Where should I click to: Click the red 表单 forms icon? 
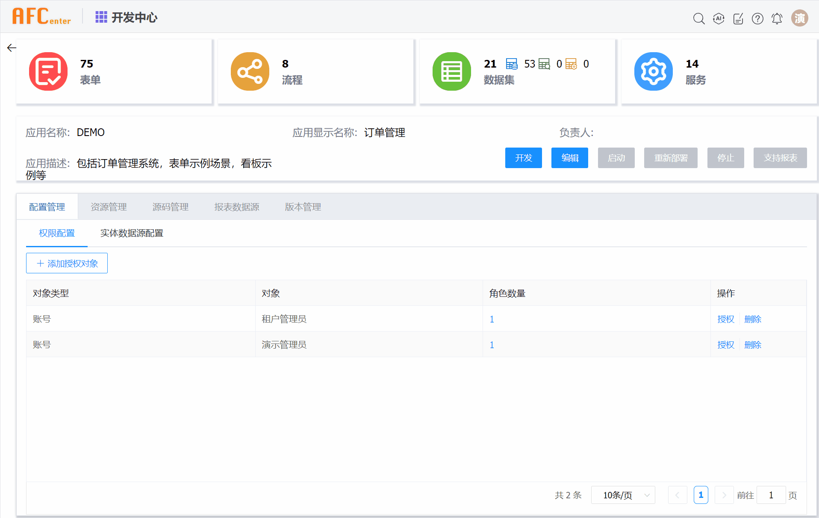click(x=48, y=71)
